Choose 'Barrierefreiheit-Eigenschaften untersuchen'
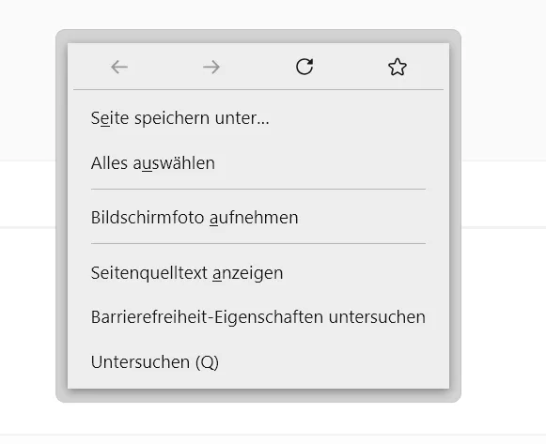The width and height of the screenshot is (546, 444). (x=258, y=317)
